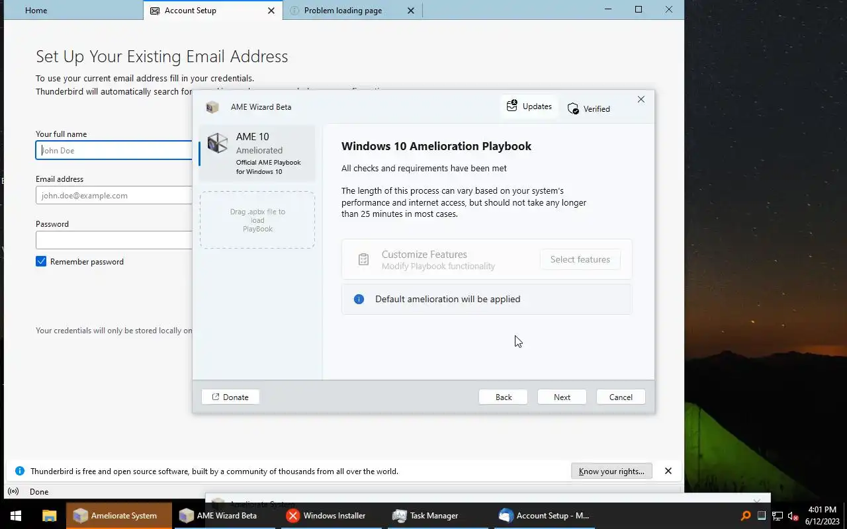Switch to Account Setup Thunderbird taskbar item

pos(545,516)
